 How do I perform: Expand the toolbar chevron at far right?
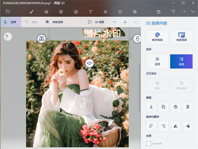click(x=193, y=12)
